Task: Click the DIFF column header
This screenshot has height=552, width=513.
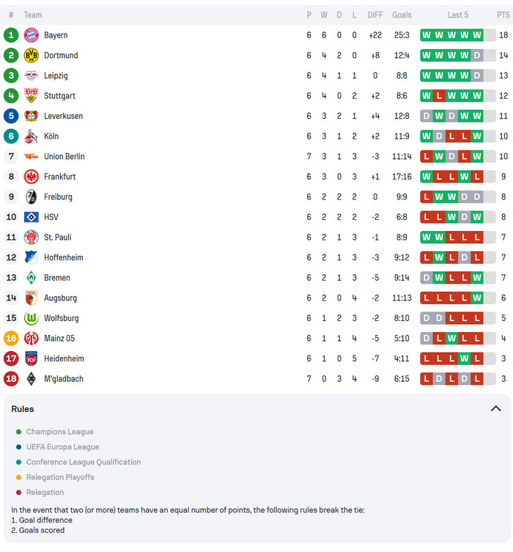Action: click(375, 15)
